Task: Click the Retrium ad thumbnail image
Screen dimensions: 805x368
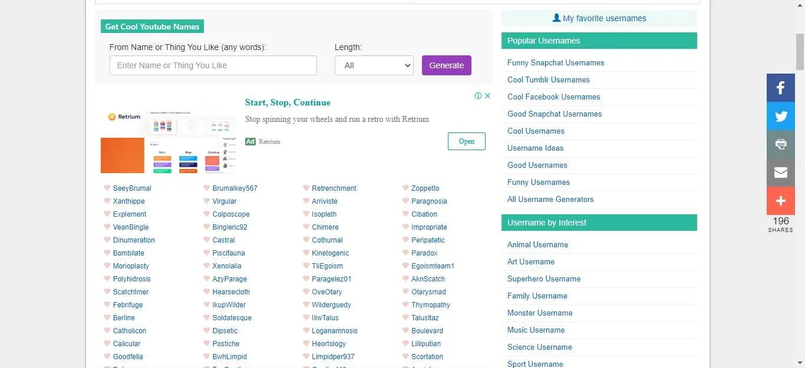Action: click(169, 140)
